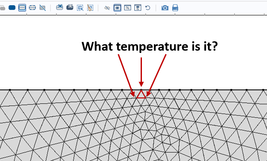Viewport: 267px width, 161px height.
Task: Click the solid dark blue rounded rectangle icon
Action: click(12, 8)
